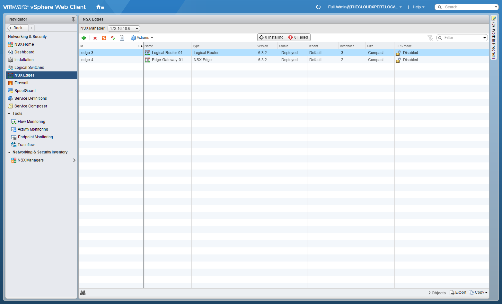Click the binoculars find icon
This screenshot has width=502, height=304.
point(83,293)
